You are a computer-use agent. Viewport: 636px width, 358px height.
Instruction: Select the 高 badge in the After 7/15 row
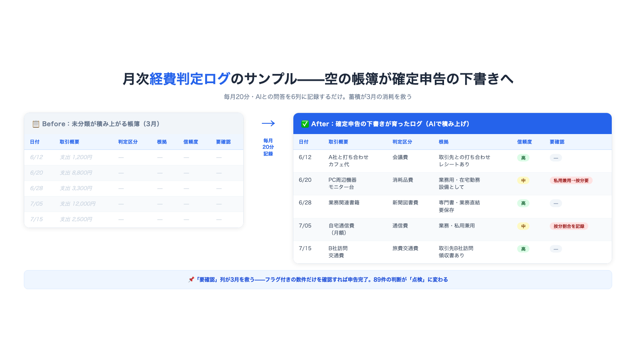(x=523, y=249)
